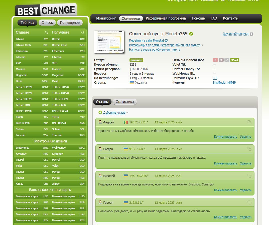The image size is (269, 225).
Task: Click the user avatar icon beside Фаддей
Action: (100, 122)
